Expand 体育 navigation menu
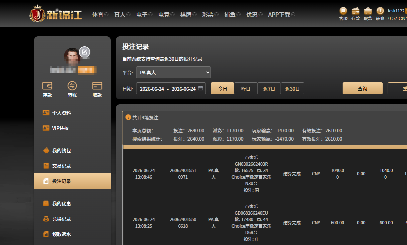 coord(100,15)
